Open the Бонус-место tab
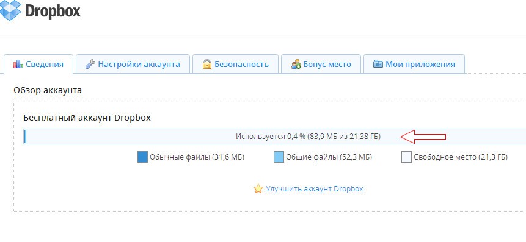526x242 pixels. tap(321, 64)
